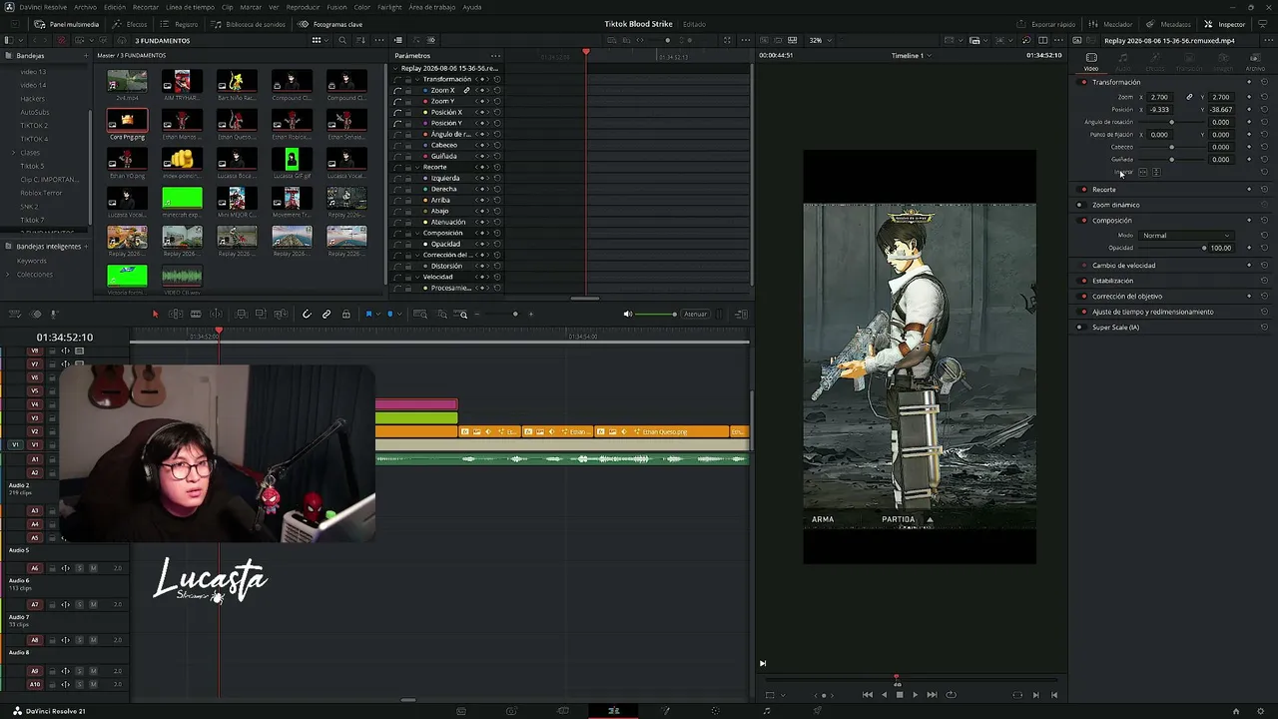Add keyframe for Recorte section

click(x=1249, y=190)
